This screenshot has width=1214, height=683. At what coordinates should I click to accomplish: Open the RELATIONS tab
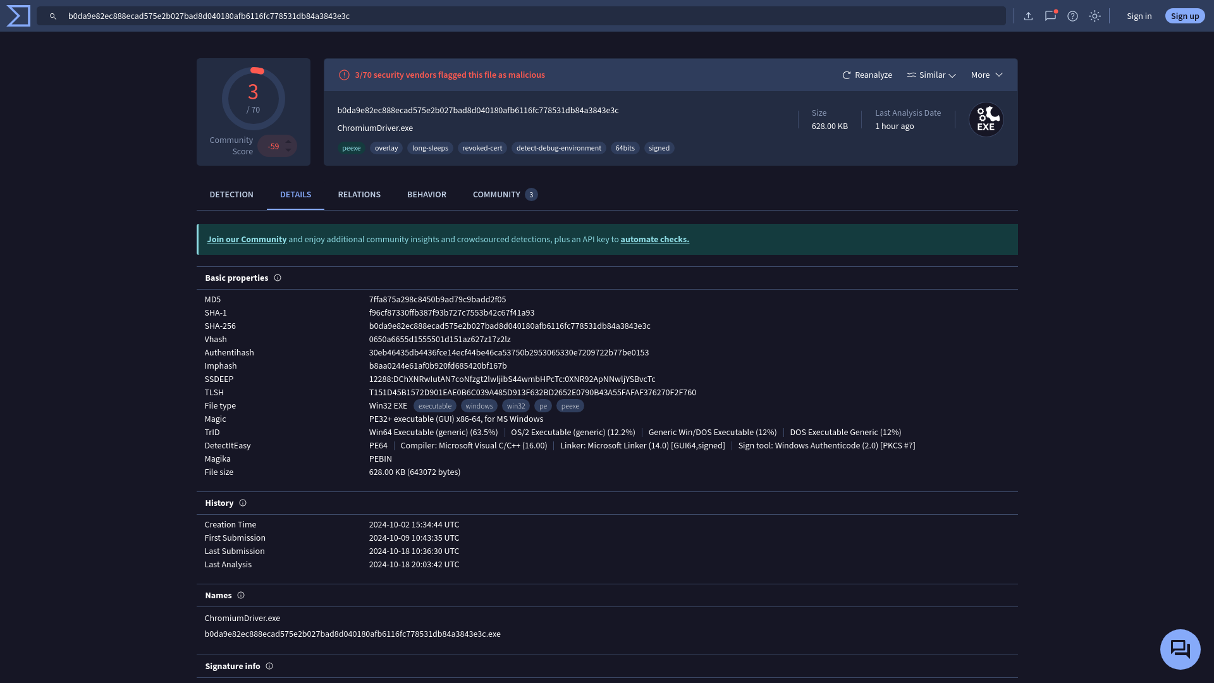pyautogui.click(x=359, y=195)
